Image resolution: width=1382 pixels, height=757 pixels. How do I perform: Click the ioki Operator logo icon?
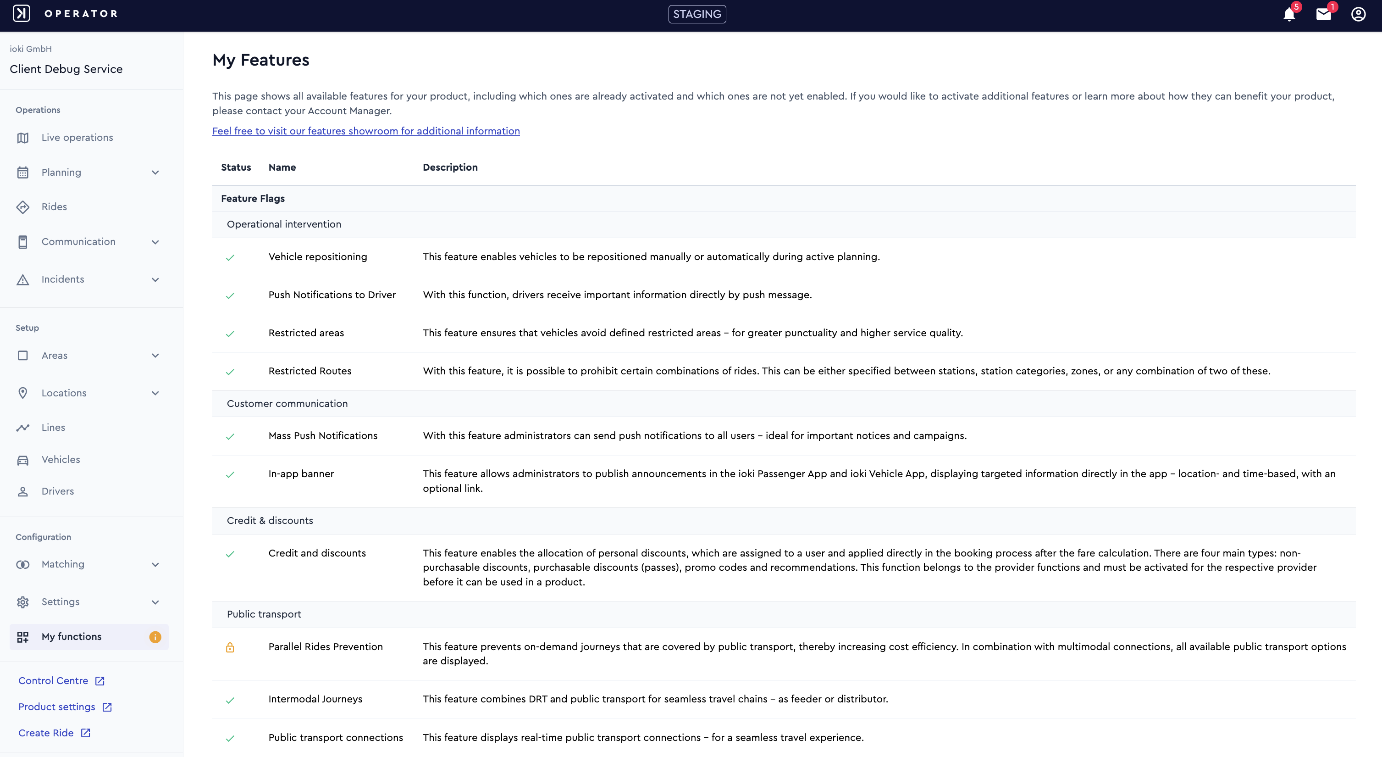[x=22, y=13]
